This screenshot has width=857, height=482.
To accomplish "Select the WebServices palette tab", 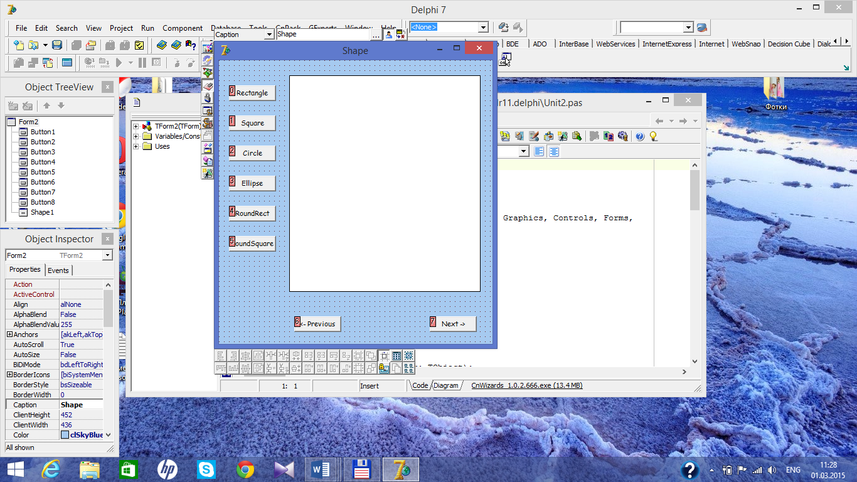I will pyautogui.click(x=615, y=44).
